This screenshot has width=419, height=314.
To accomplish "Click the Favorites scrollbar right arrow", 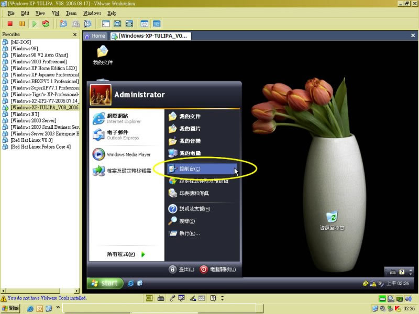I will pos(77,290).
